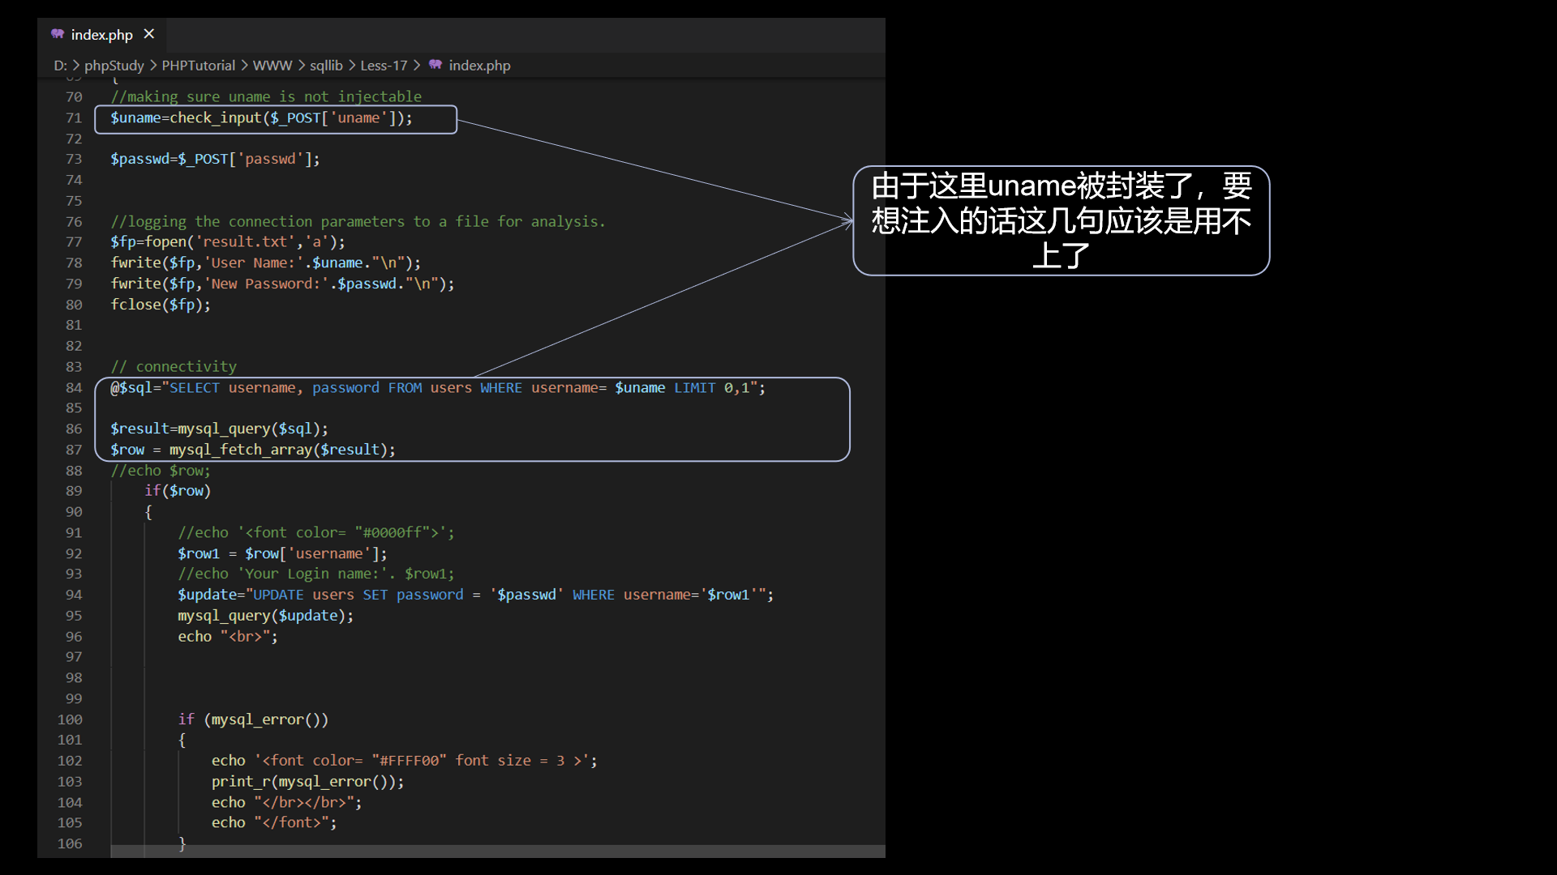Click index.php in breadcrumb path
The height and width of the screenshot is (875, 1557).
pyautogui.click(x=479, y=66)
